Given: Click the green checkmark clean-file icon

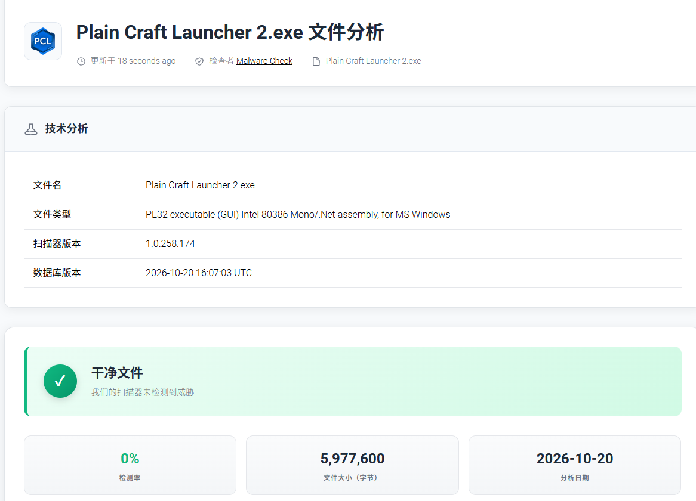Looking at the screenshot, I should (60, 381).
